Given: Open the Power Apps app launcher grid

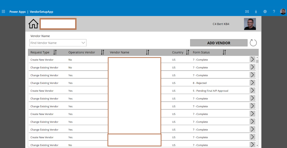Looking at the screenshot, I should (4, 11).
